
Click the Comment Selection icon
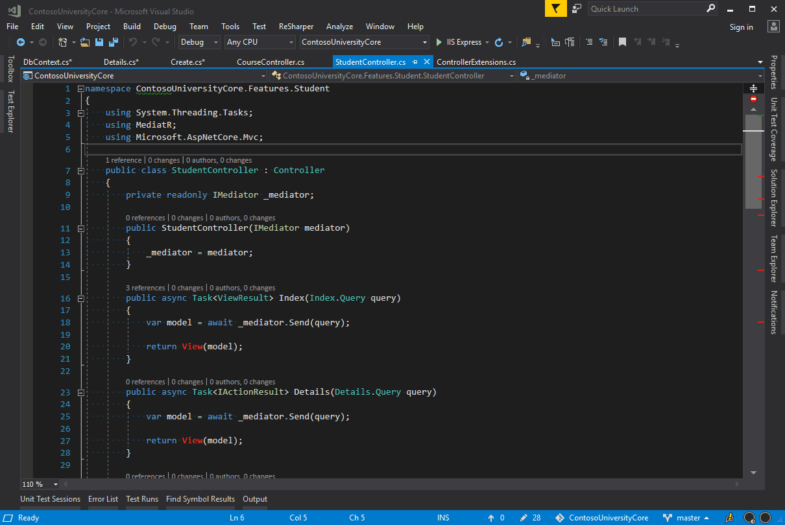click(589, 42)
